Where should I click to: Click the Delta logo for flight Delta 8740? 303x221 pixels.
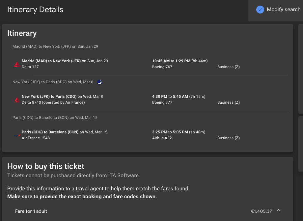(x=17, y=100)
